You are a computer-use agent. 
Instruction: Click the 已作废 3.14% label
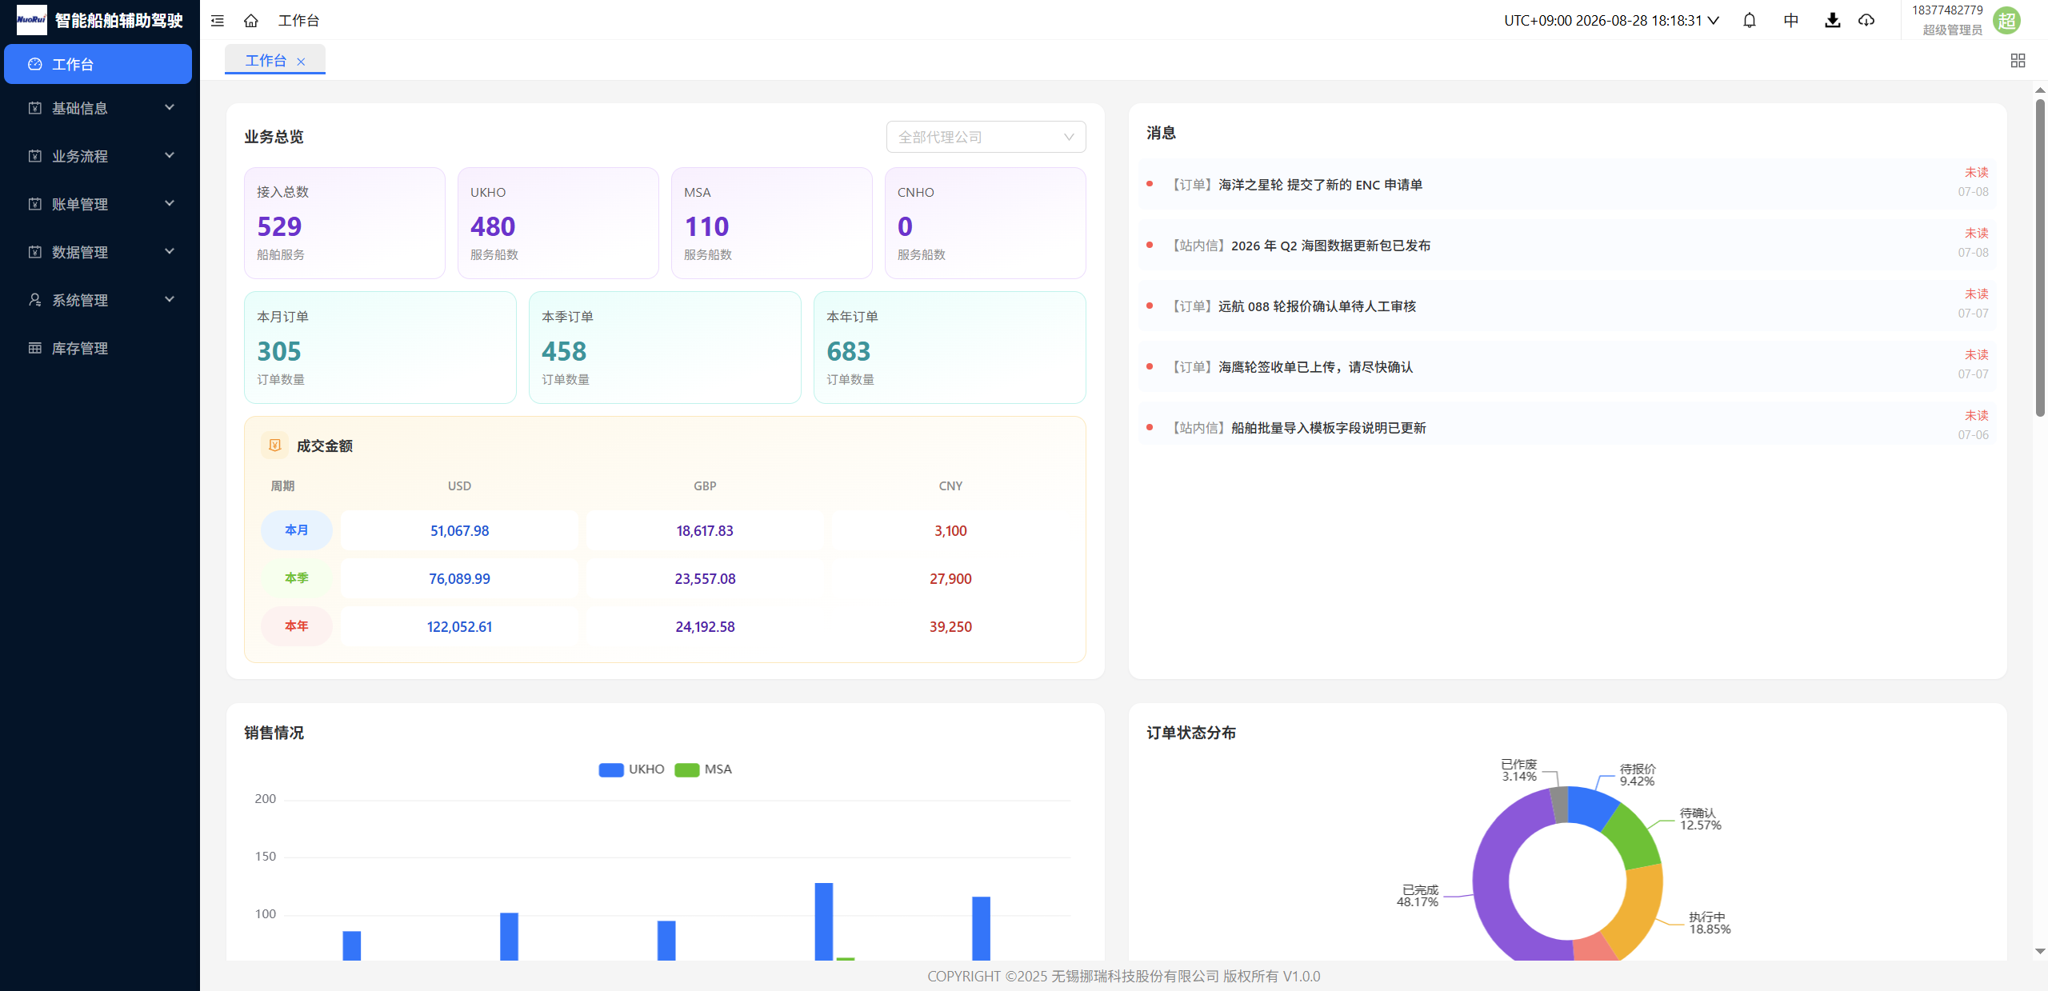click(x=1519, y=770)
